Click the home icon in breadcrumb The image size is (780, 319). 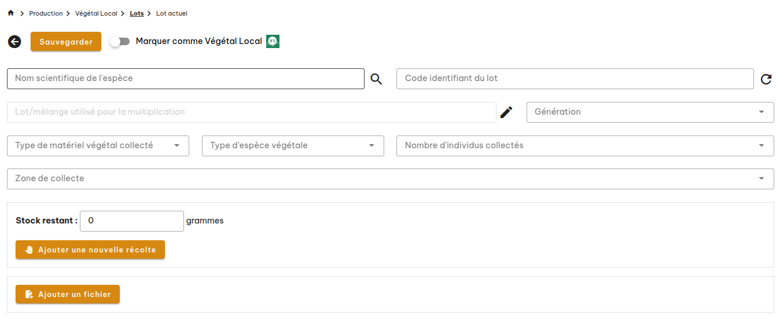tap(10, 13)
